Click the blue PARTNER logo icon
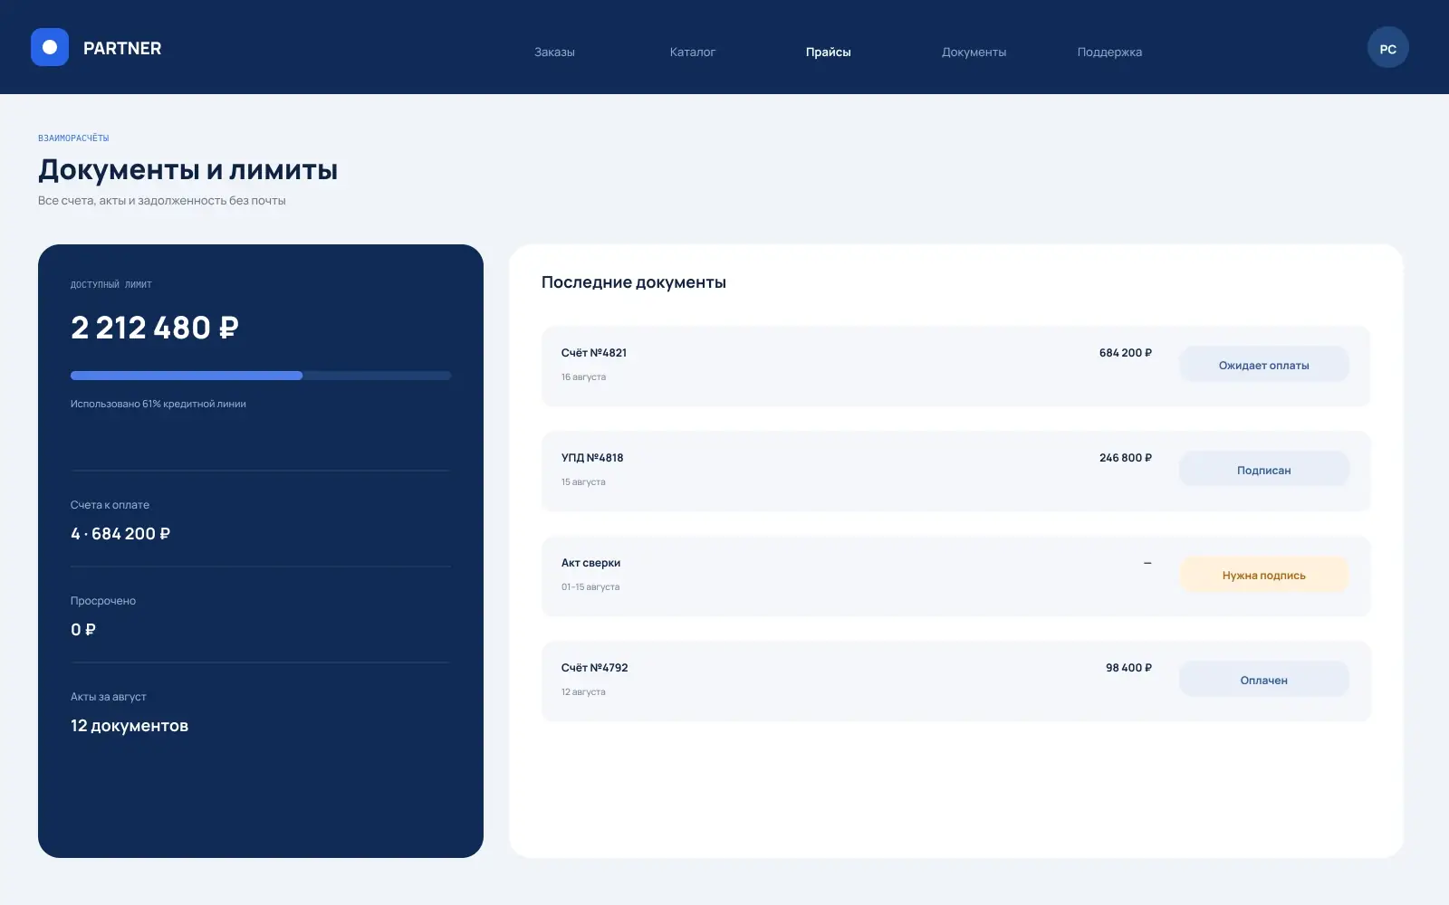 pos(50,47)
